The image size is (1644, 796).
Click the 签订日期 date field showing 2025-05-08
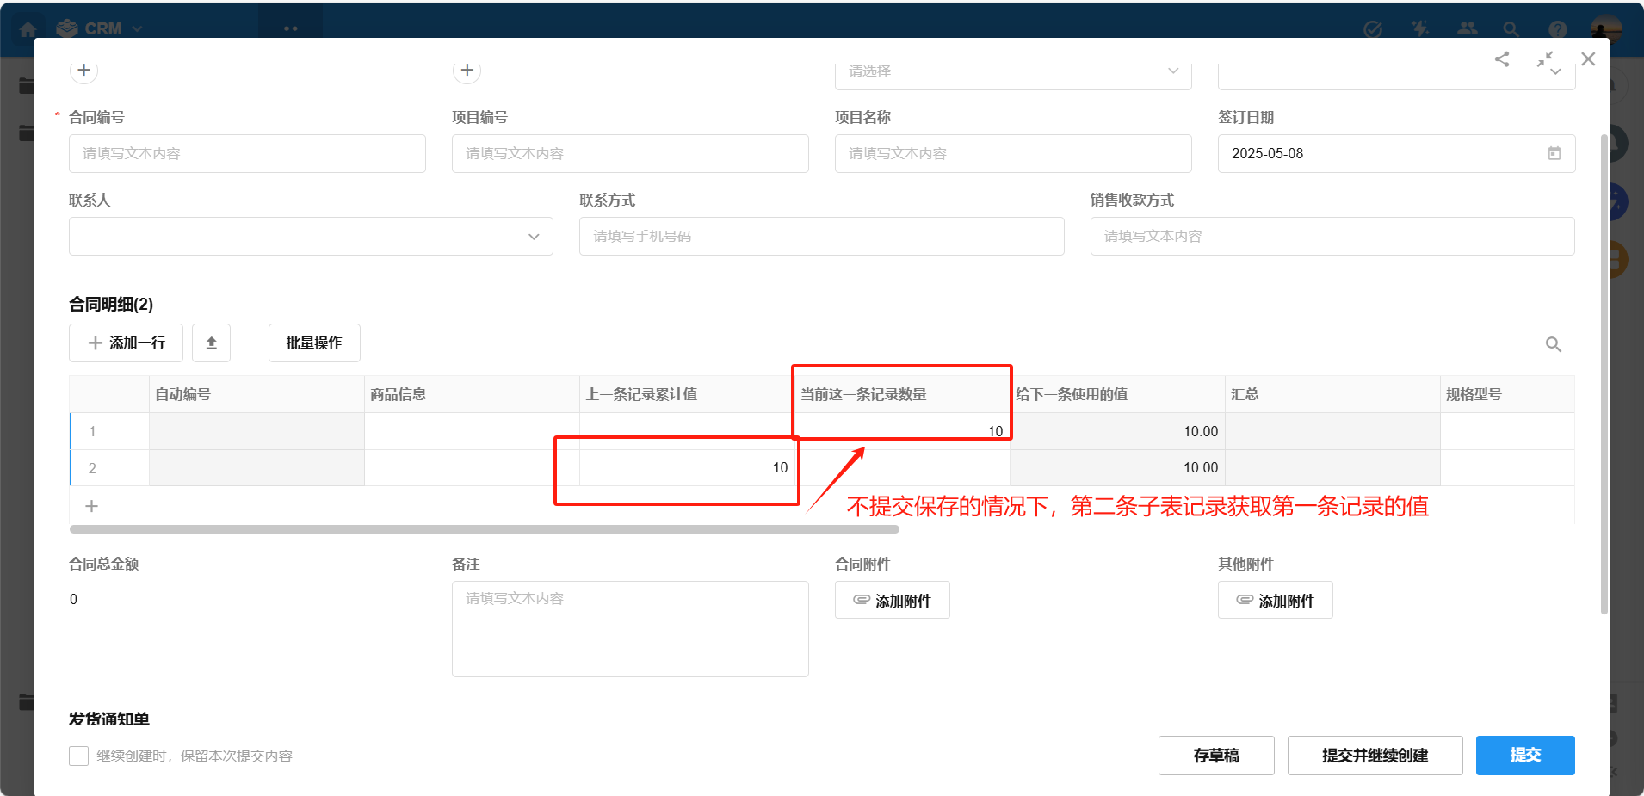1396,153
